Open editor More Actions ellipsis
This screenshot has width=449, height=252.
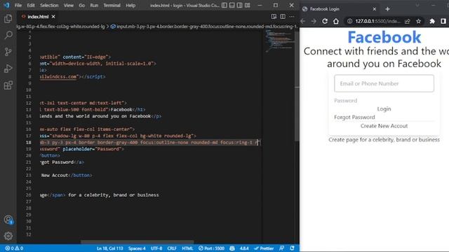(x=292, y=17)
